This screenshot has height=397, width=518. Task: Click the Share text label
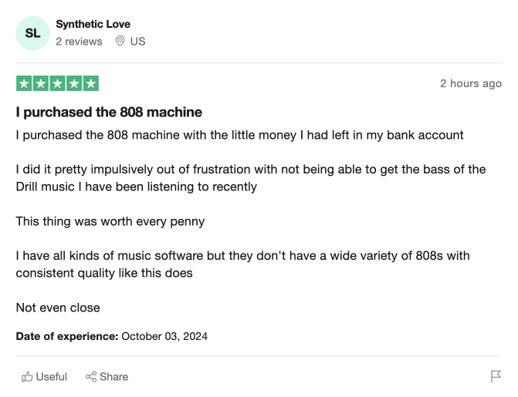(113, 376)
